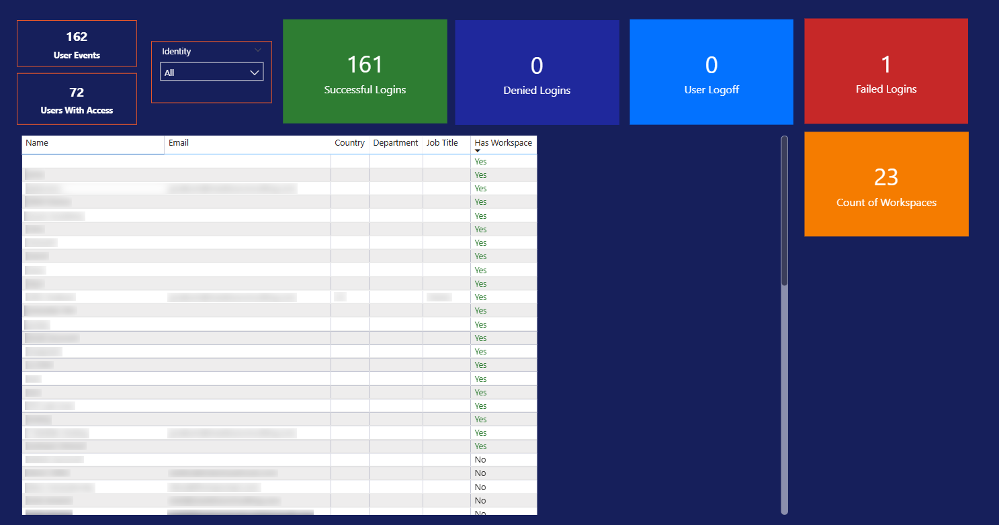999x525 pixels.
Task: Select the Denied Logins card
Action: [x=537, y=73]
